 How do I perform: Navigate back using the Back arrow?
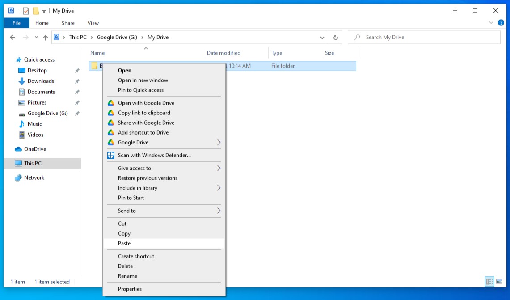(x=13, y=38)
